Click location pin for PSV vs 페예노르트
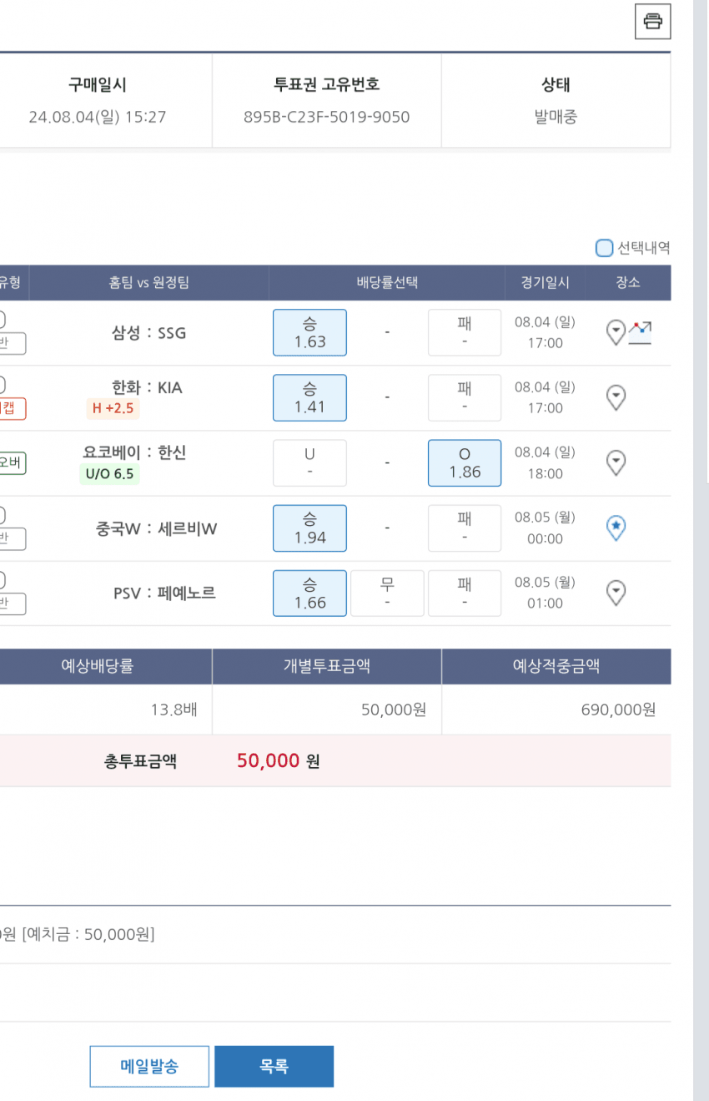Viewport: 709px width, 1101px height. pos(616,593)
